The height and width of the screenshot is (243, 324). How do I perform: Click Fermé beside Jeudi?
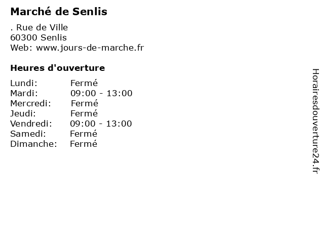click(x=84, y=113)
